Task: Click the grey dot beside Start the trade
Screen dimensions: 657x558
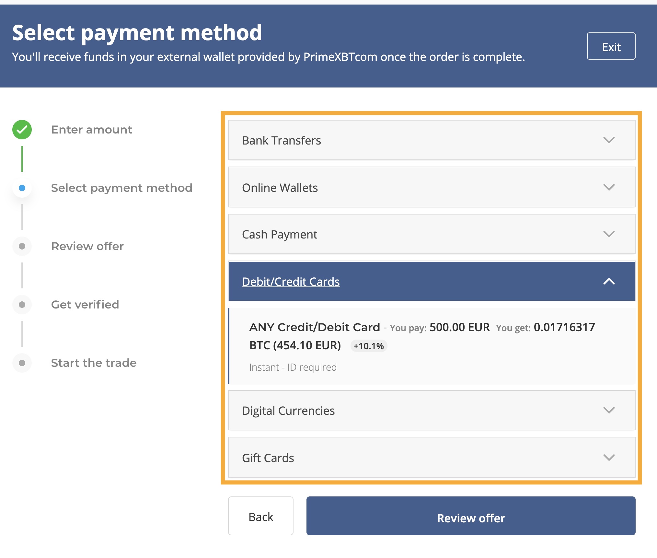Action: tap(22, 363)
